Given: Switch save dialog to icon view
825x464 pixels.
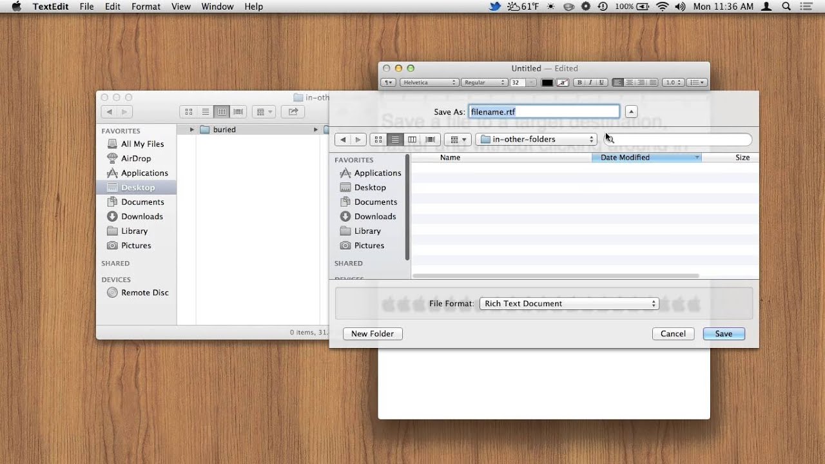Looking at the screenshot, I should coord(378,139).
